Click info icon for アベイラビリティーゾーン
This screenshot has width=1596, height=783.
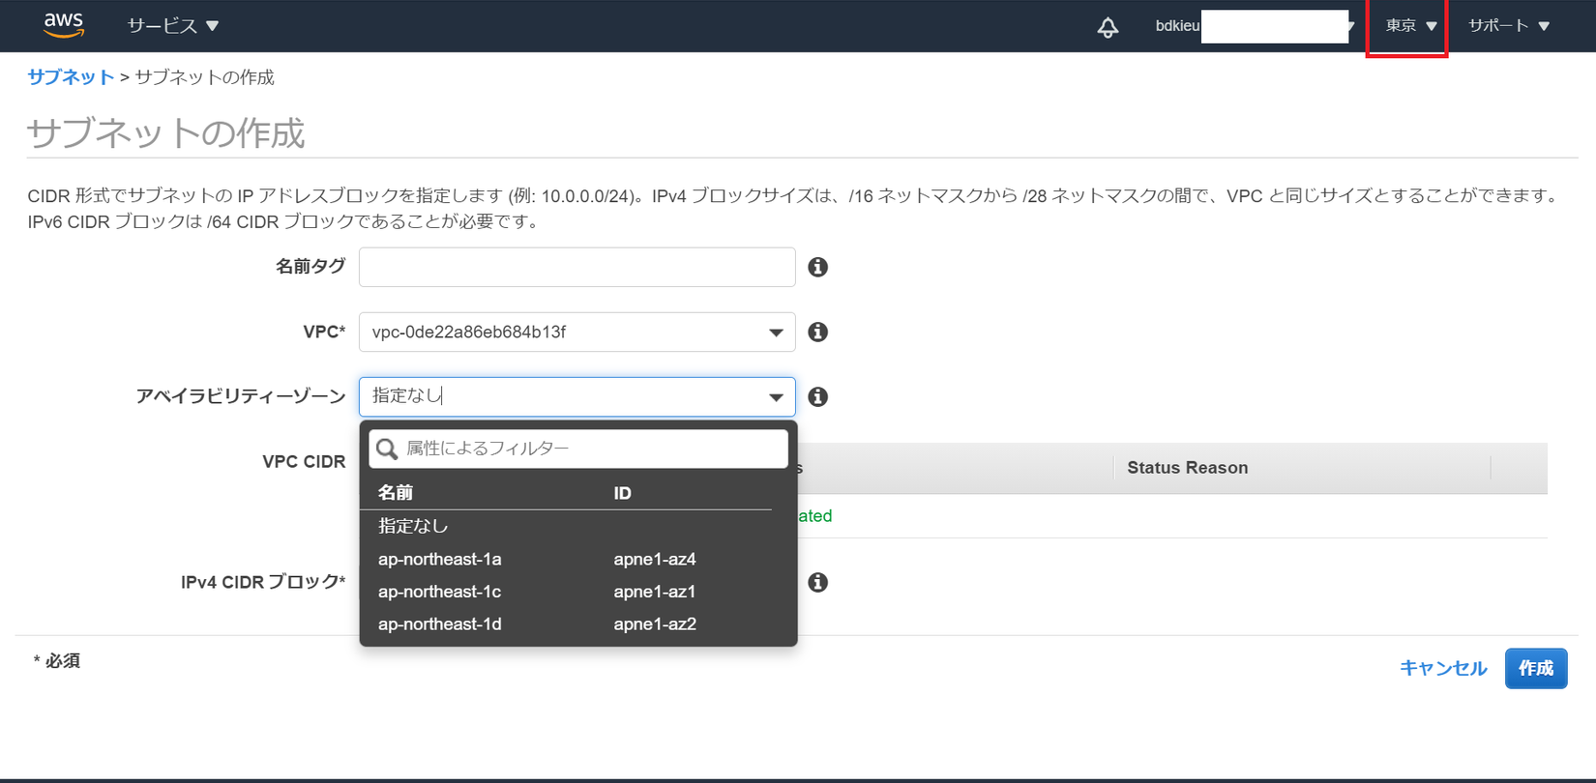817,396
